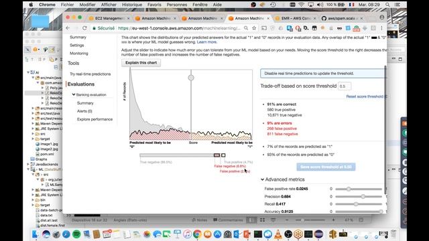Viewport: 429px width, 241px height.
Task: Click the False positive rate slider
Action: click(359, 189)
